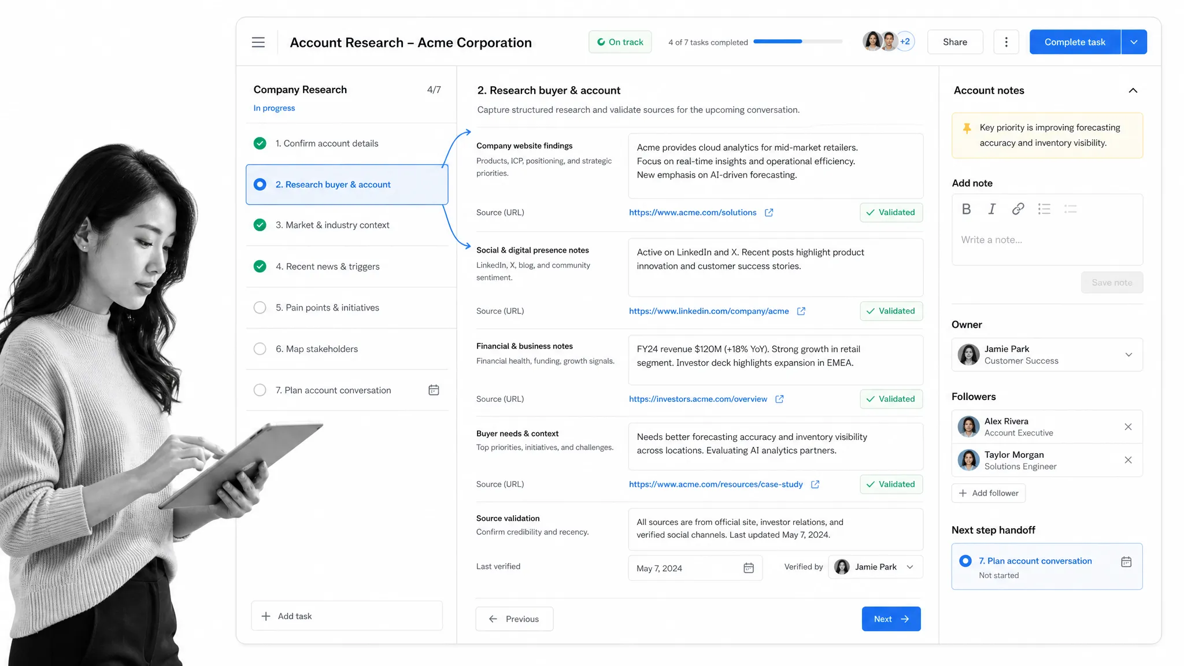The width and height of the screenshot is (1184, 666).
Task: Click the +2 collaborators badge
Action: (905, 42)
